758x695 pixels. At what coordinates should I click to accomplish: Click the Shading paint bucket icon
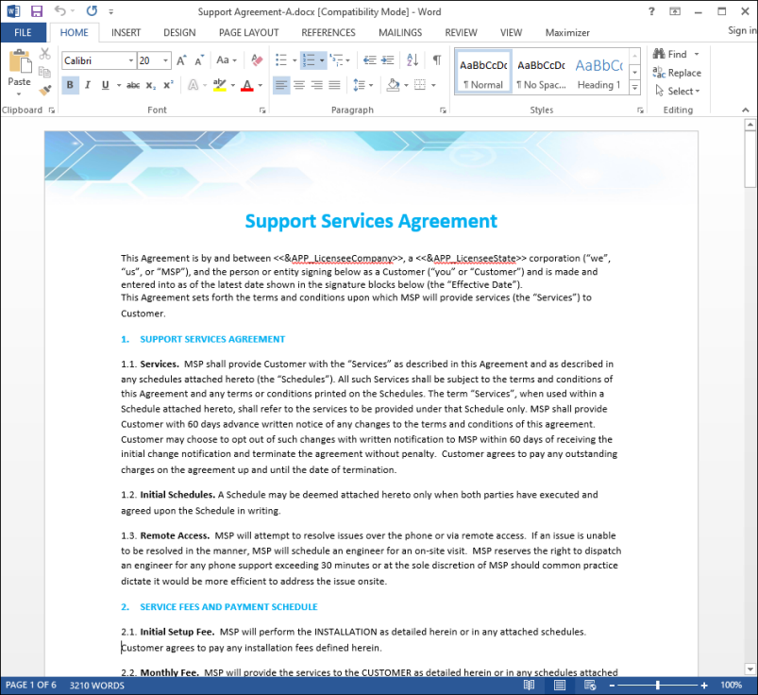pyautogui.click(x=394, y=85)
